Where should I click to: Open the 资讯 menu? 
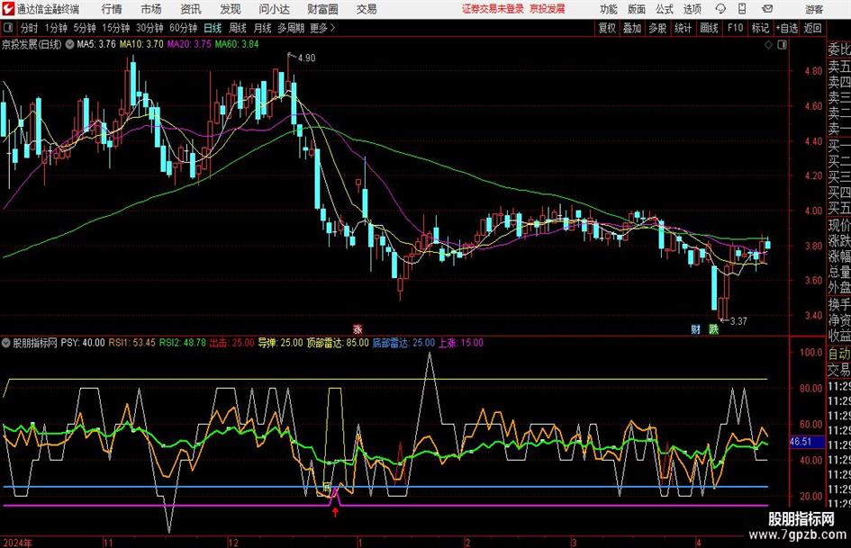tap(191, 9)
